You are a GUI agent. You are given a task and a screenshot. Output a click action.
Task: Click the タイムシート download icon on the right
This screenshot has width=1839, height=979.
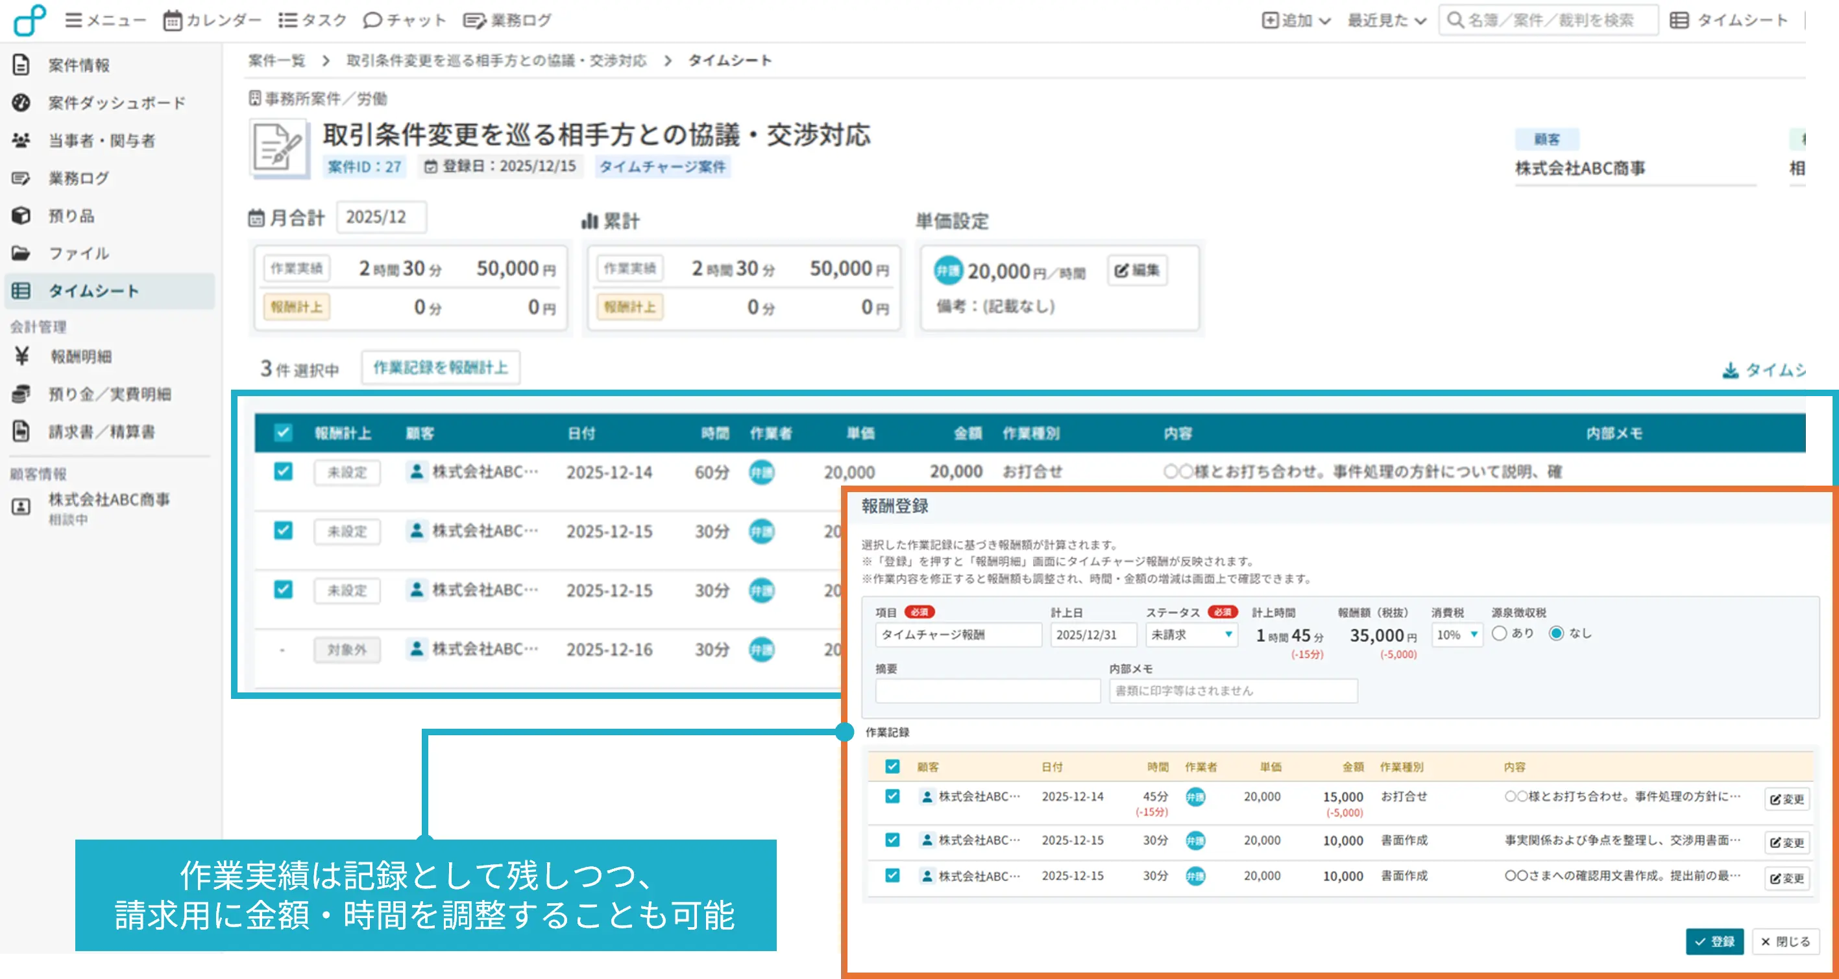pos(1730,370)
